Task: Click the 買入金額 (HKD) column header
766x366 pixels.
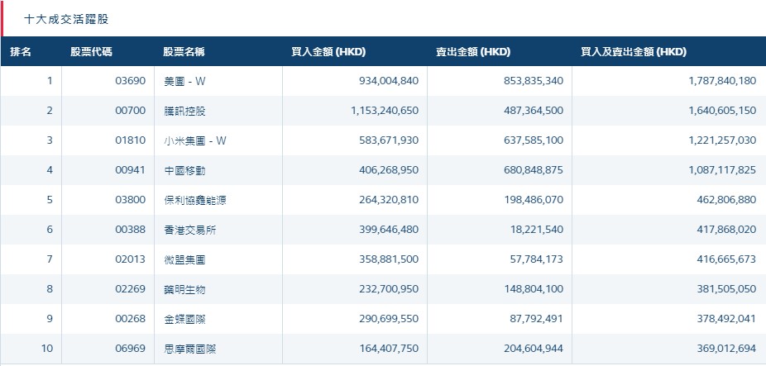Action: point(328,52)
